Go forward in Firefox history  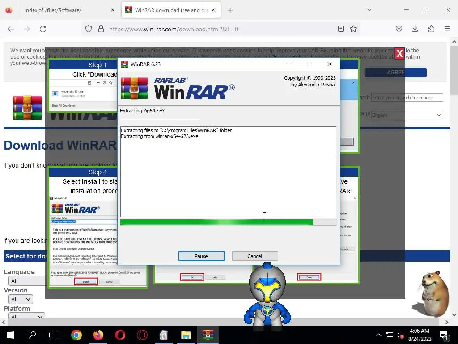pyautogui.click(x=27, y=29)
